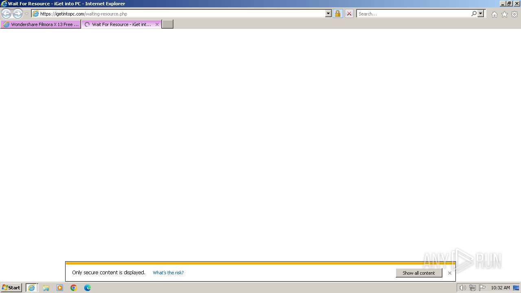Open the volume speaker tray icon
Viewport: 521px width, 293px height.
coord(462,288)
